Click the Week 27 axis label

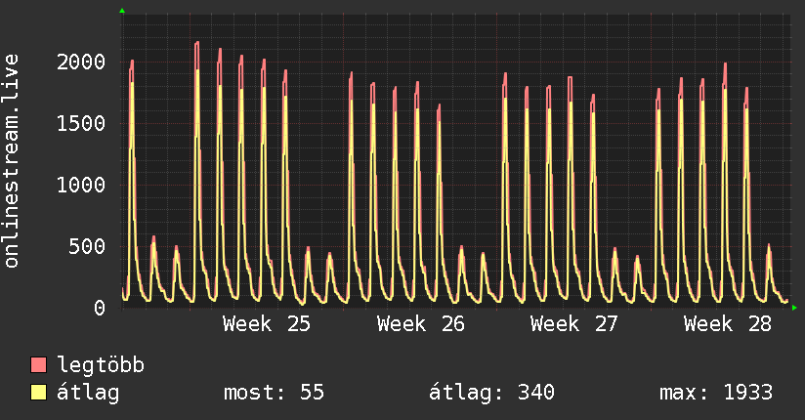coord(574,324)
